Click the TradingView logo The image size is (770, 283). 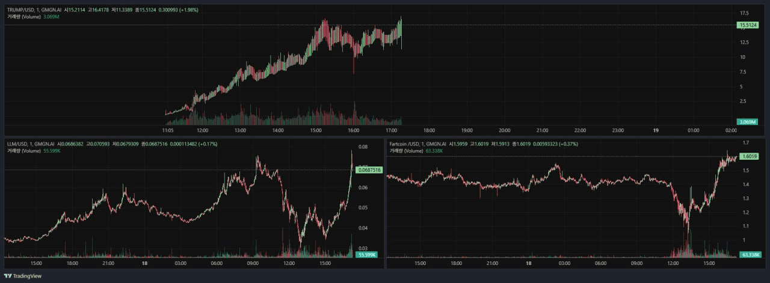(23, 276)
